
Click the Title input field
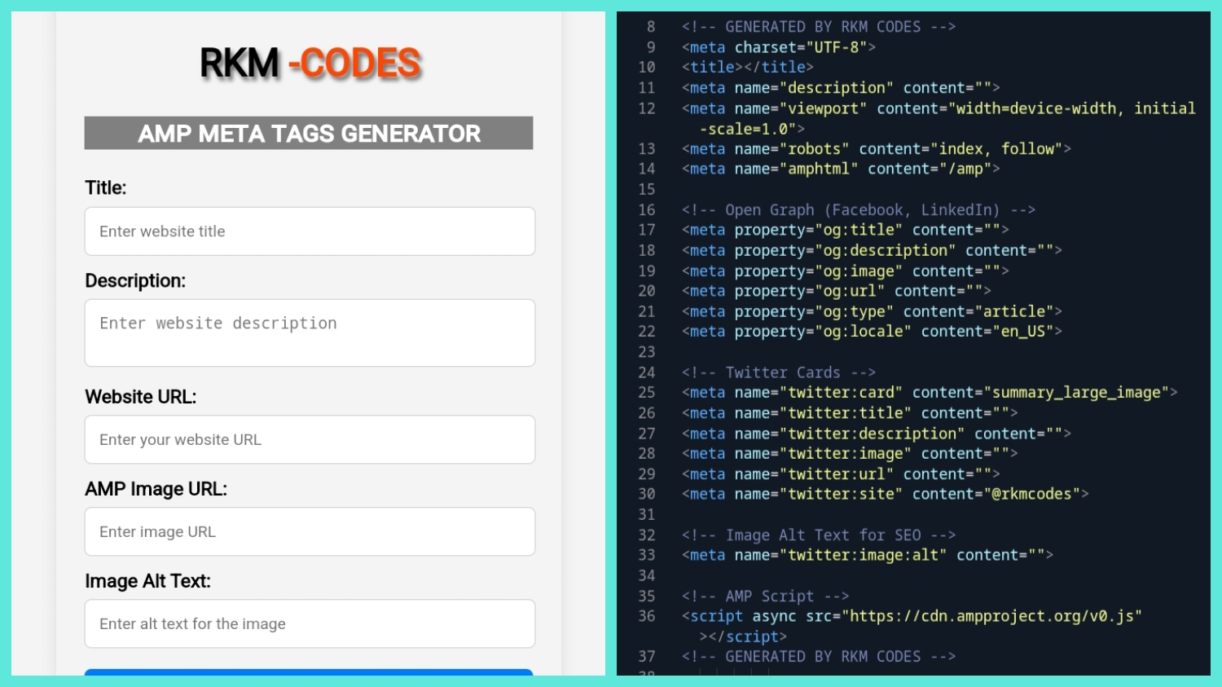pos(310,231)
